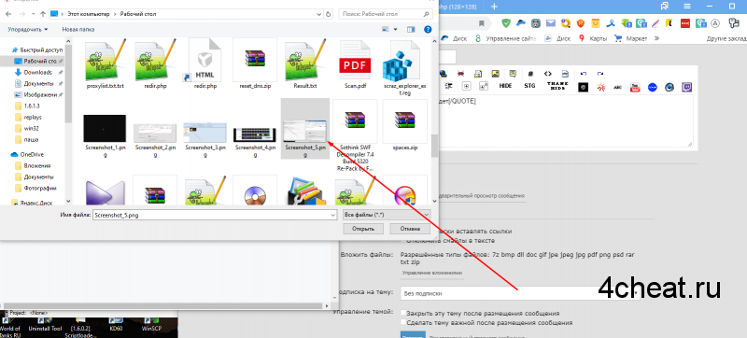Toggle the preview pane icon in dialog
The image size is (747, 338).
[x=411, y=30]
